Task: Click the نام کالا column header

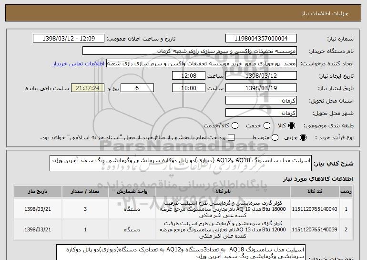Action: pos(223,192)
